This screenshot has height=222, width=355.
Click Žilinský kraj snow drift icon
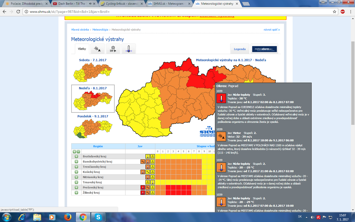coord(153,193)
